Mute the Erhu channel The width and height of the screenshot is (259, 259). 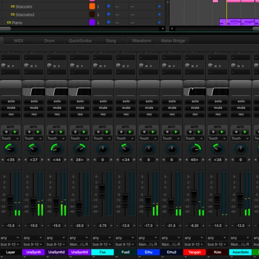[149, 108]
